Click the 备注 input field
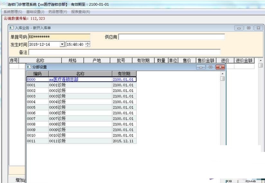This screenshot has width=265, height=183. (124, 52)
